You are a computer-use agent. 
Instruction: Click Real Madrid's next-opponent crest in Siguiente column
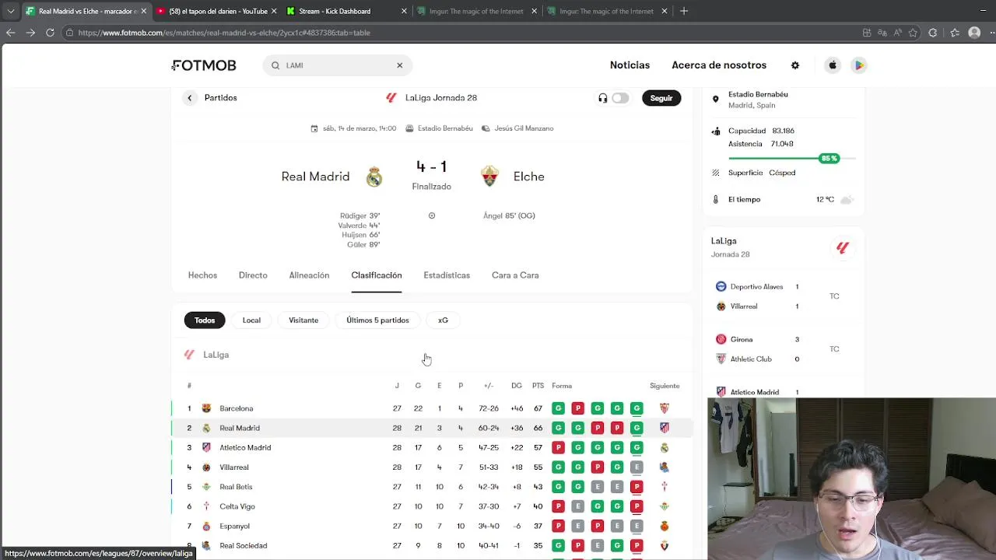coord(665,428)
